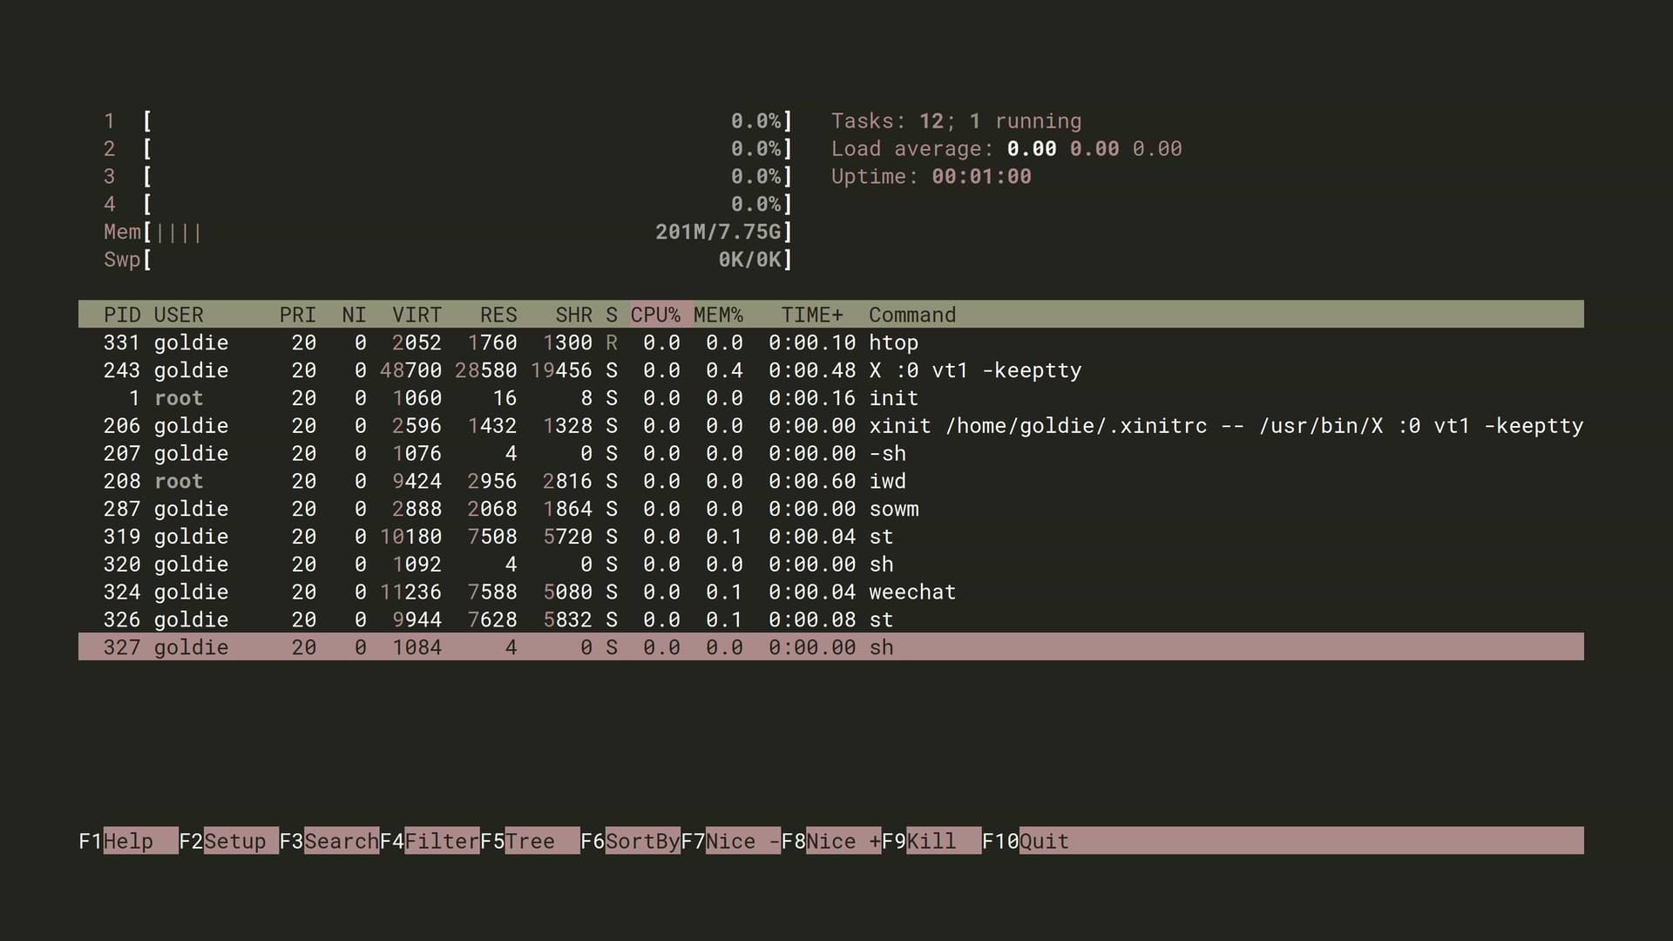The width and height of the screenshot is (1673, 941).
Task: Sort by the SHR column header
Action: 574,315
